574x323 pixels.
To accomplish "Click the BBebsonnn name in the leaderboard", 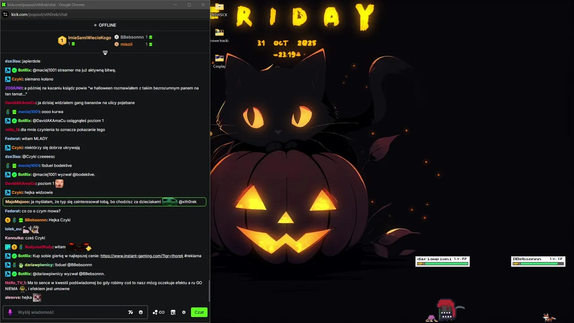I will (x=132, y=37).
